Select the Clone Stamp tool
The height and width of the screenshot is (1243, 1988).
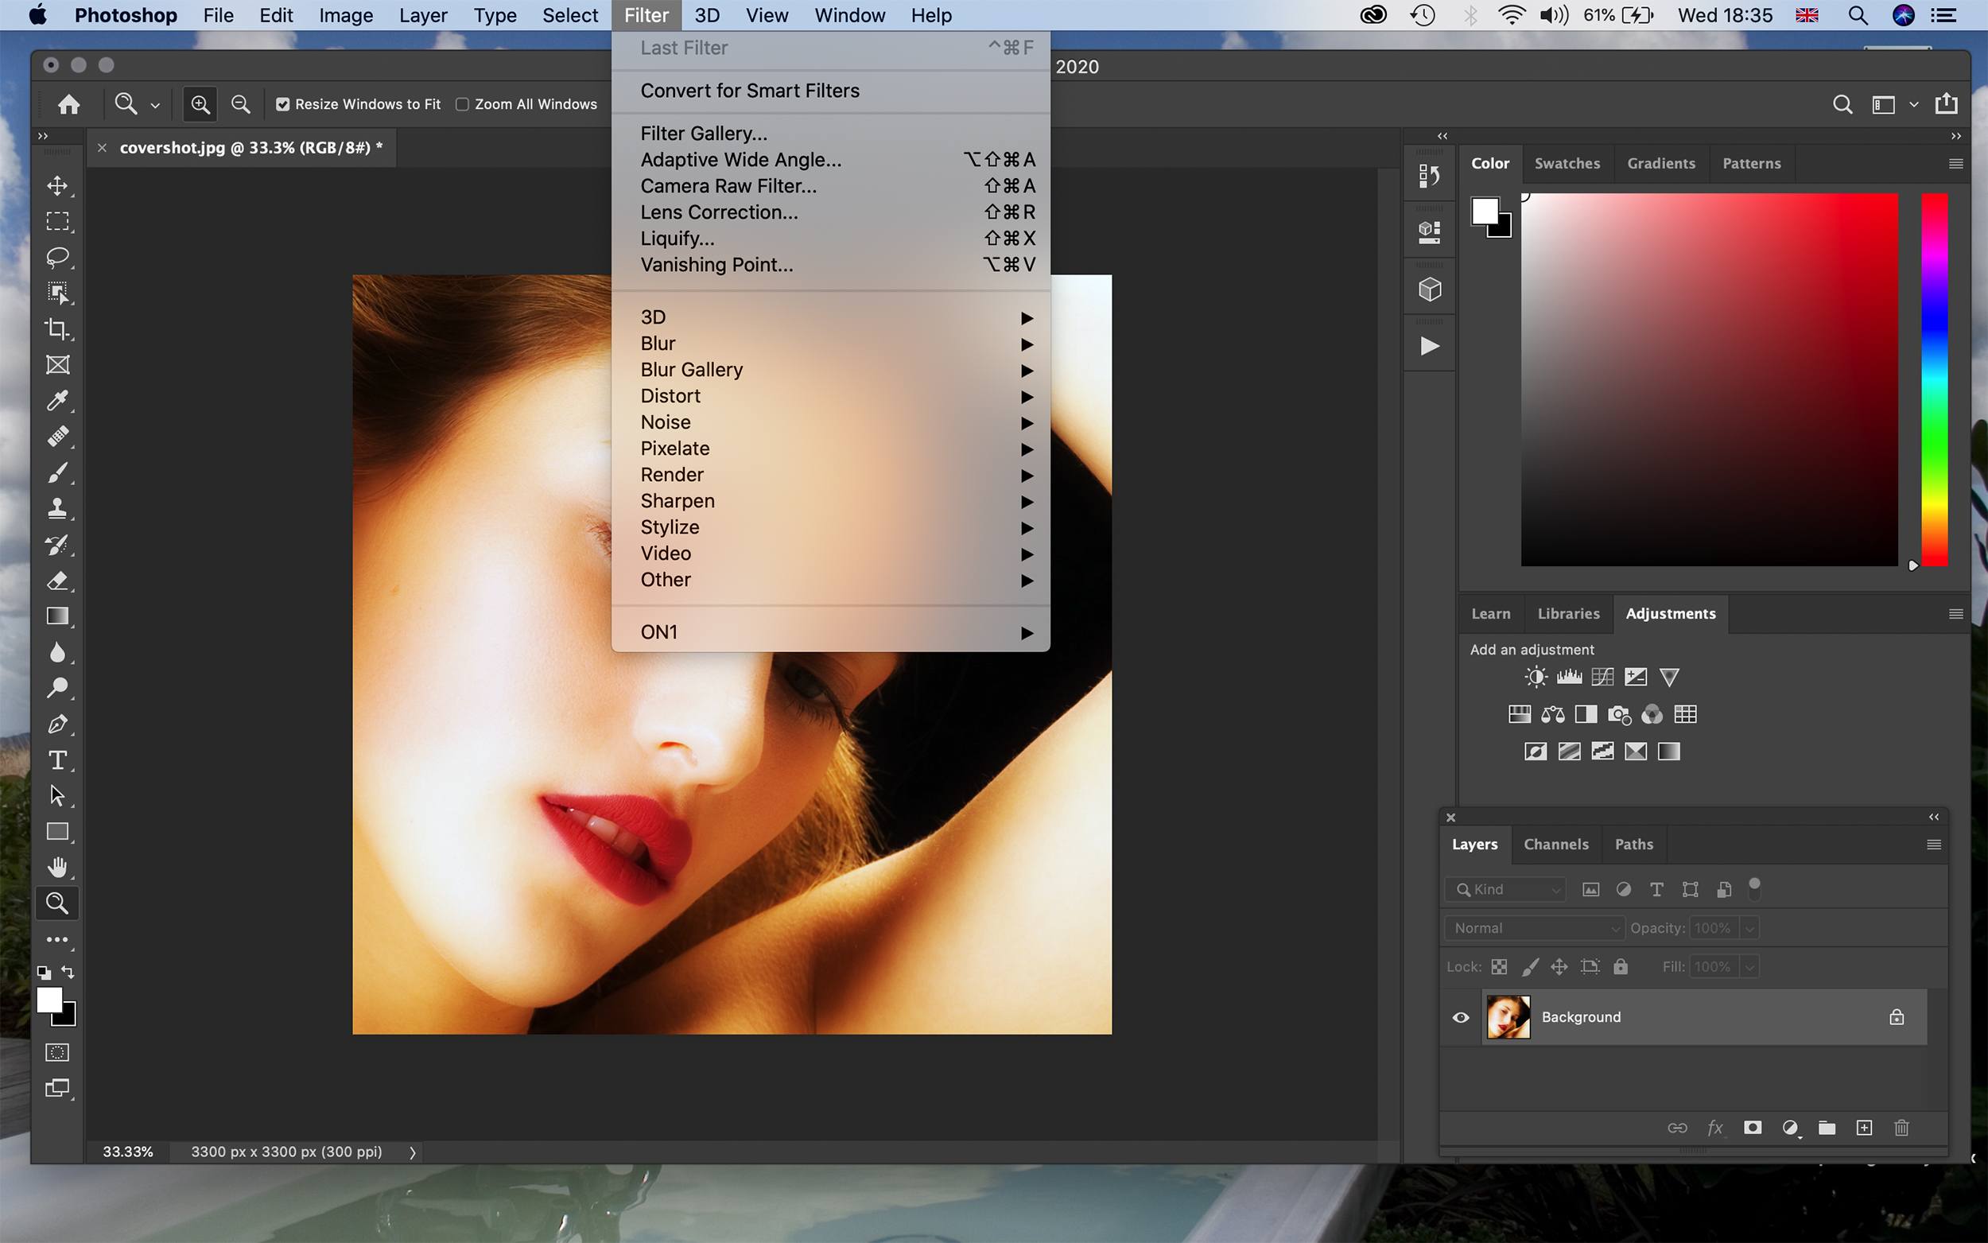click(x=56, y=508)
